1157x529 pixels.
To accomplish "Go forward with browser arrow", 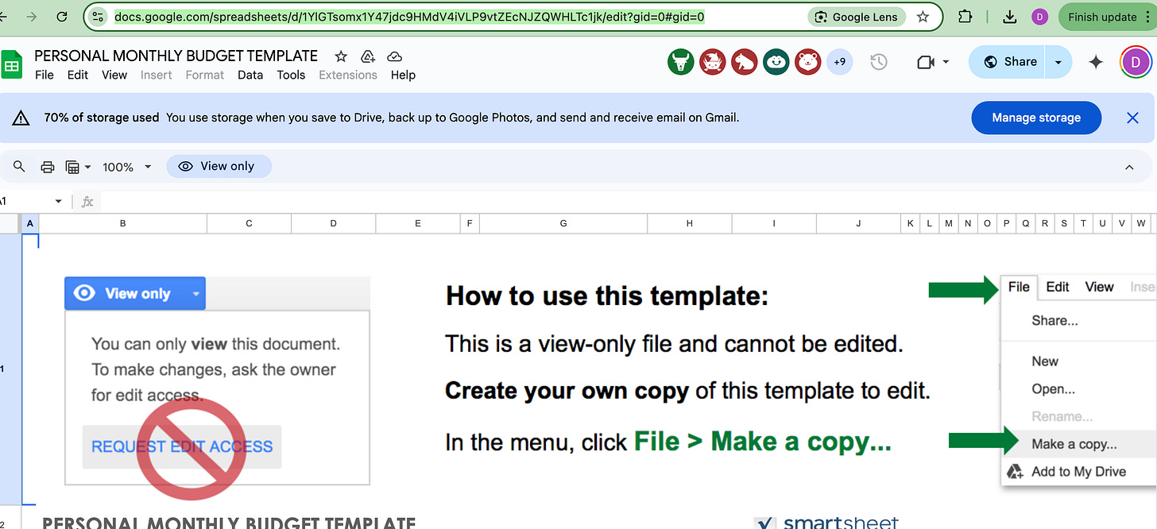I will coord(31,17).
